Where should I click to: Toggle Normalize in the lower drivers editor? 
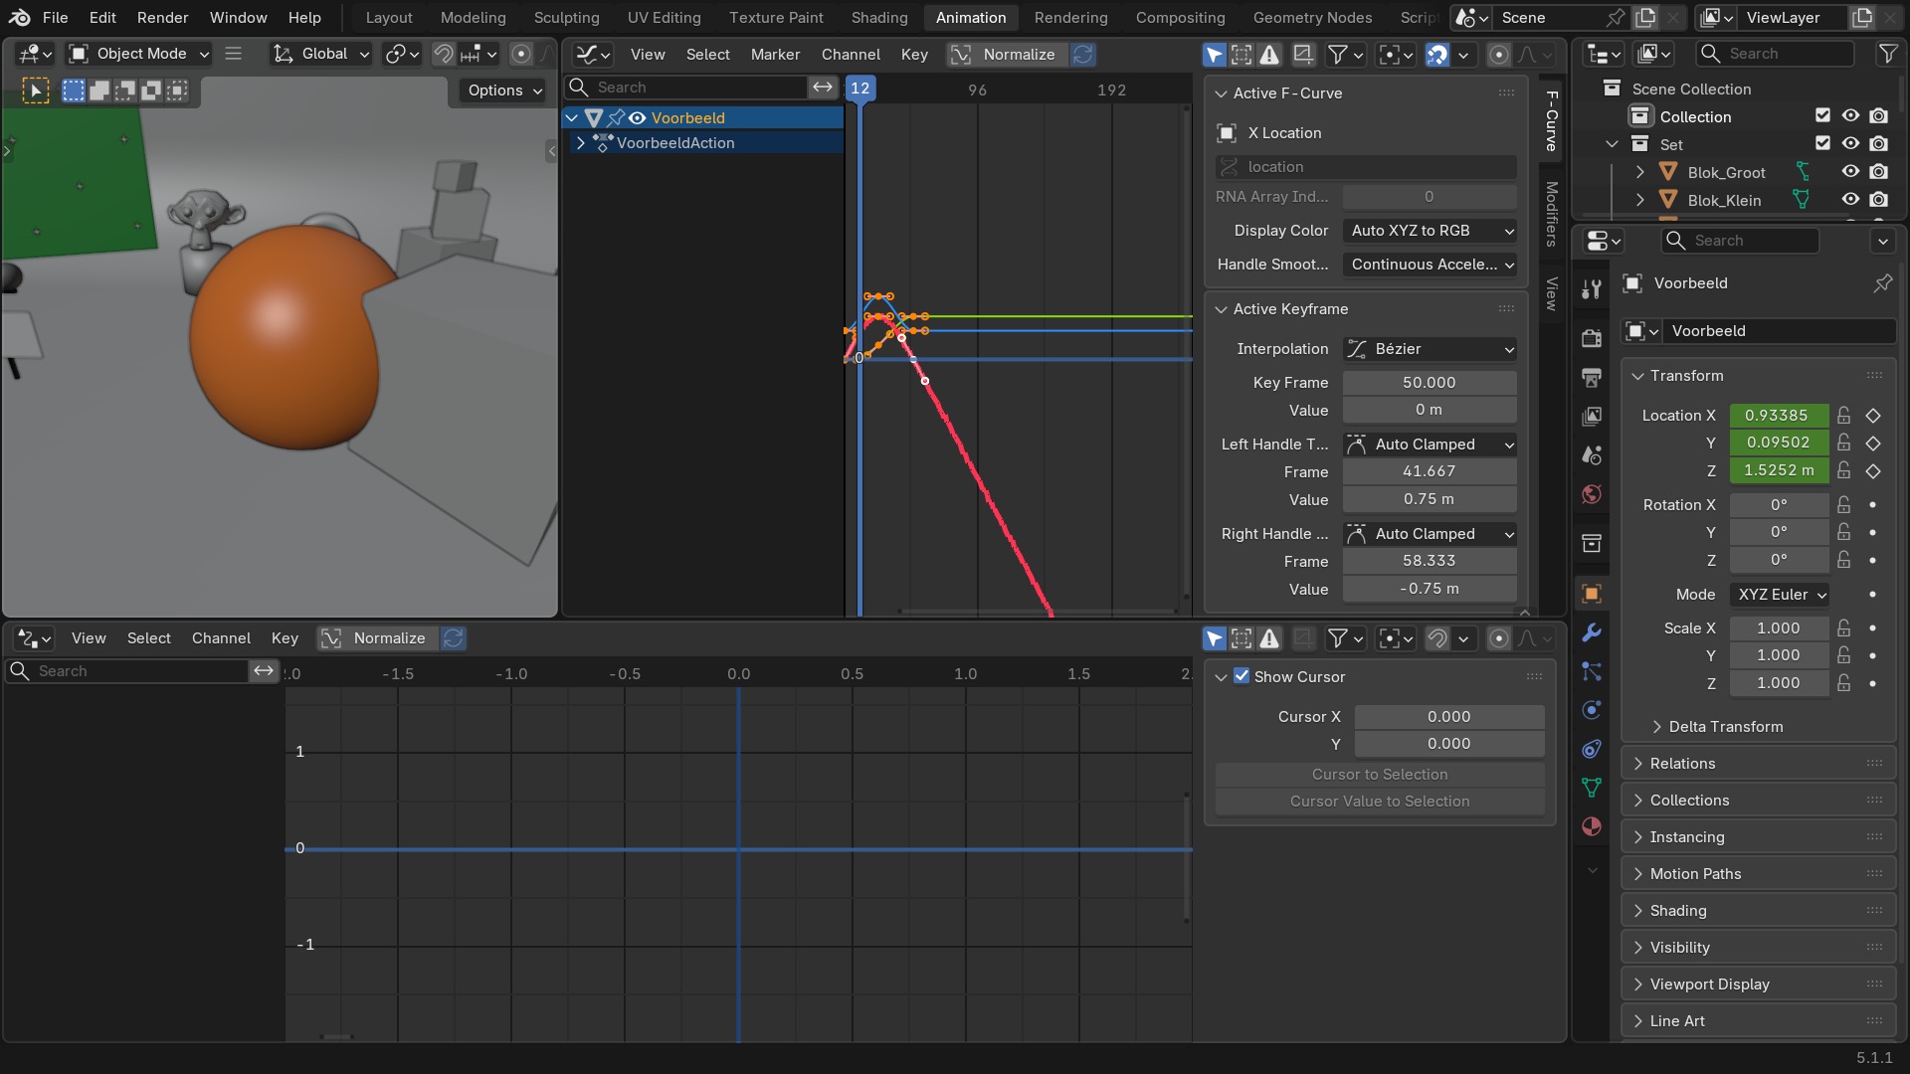coord(378,638)
